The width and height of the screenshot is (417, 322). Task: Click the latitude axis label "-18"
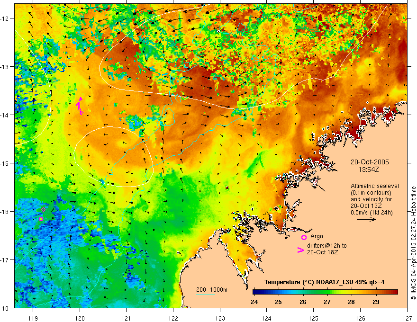(5, 308)
